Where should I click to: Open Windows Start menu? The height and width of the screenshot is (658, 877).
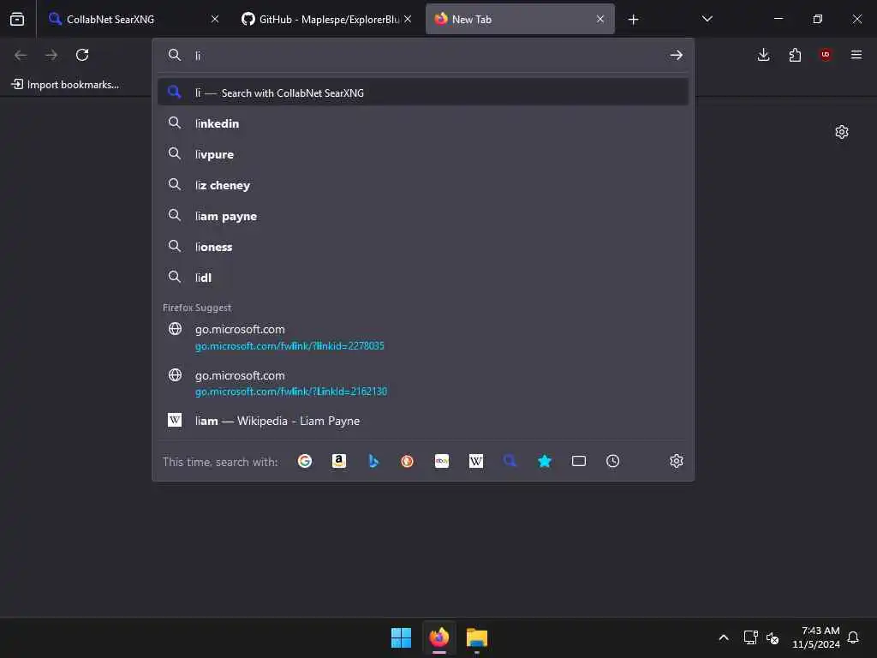(401, 637)
